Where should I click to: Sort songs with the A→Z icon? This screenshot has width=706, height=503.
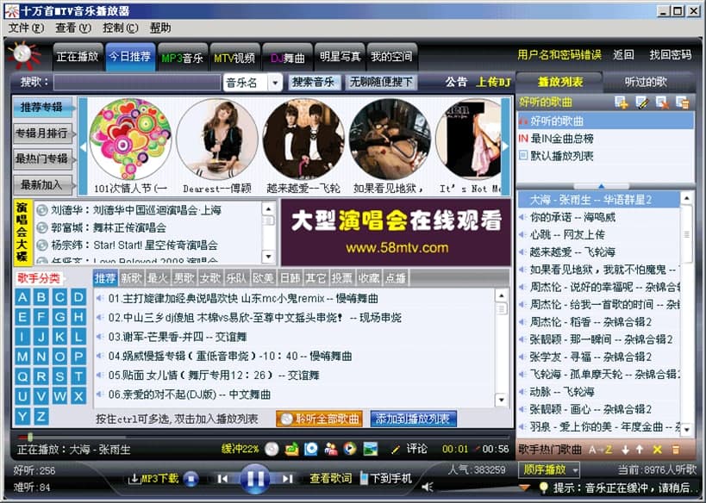pos(600,450)
